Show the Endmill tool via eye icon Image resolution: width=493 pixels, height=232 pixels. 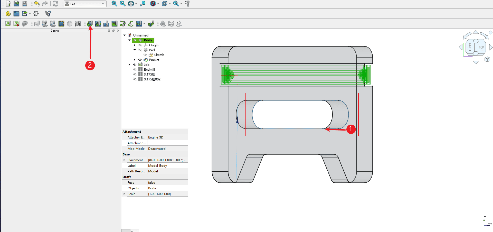[x=135, y=70]
